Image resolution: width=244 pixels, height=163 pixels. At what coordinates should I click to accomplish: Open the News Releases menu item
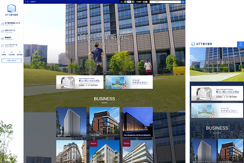point(12,46)
